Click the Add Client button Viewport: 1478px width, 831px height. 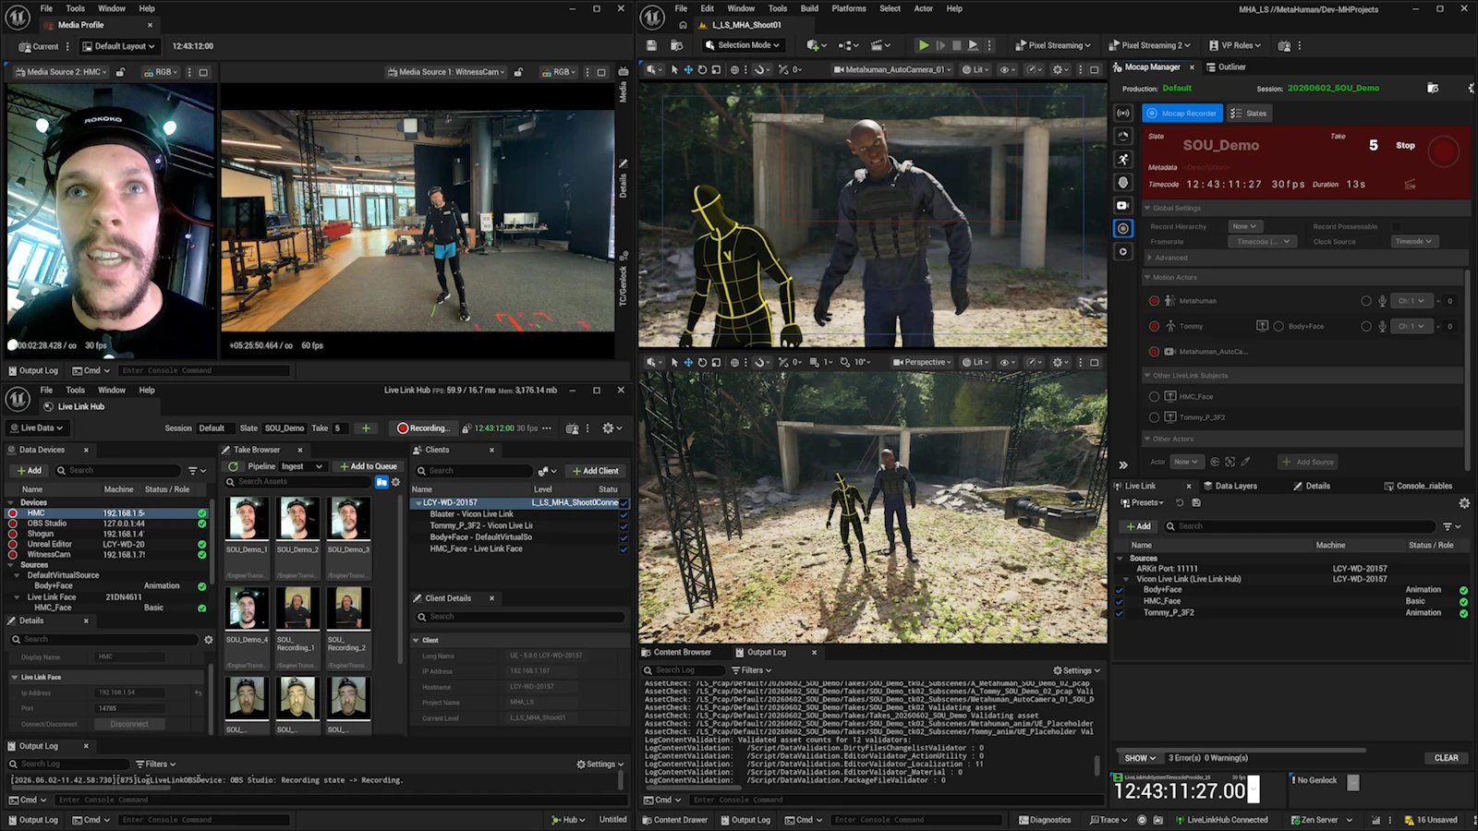tap(595, 471)
